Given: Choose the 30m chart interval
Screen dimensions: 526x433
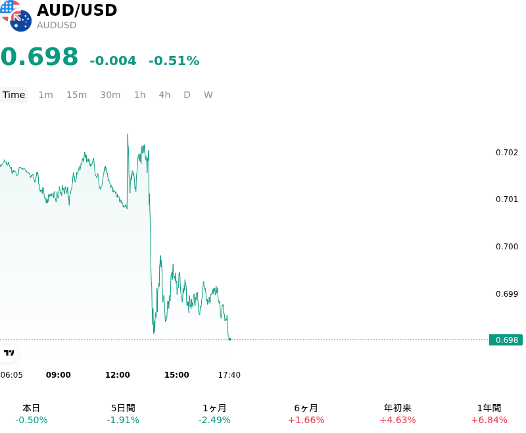Looking at the screenshot, I should click(x=110, y=95).
